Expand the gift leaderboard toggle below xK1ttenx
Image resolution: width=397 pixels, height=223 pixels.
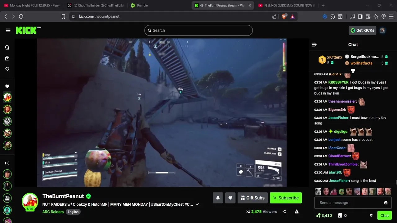tap(353, 71)
